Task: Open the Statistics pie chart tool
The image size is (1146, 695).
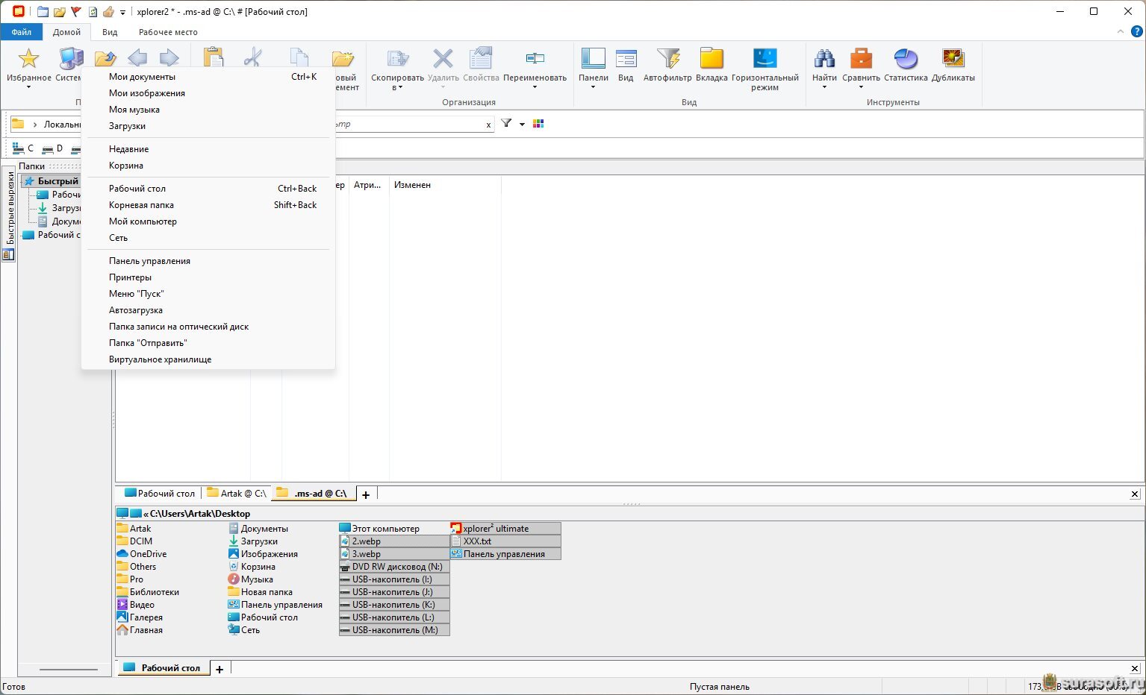Action: coord(906,59)
